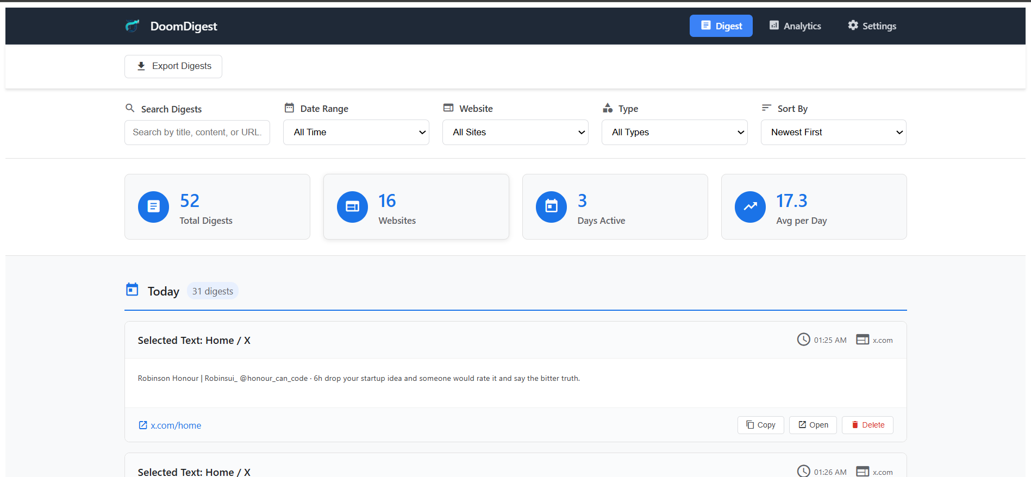Switch to the Analytics tab
Viewport: 1031px width, 477px height.
pyautogui.click(x=795, y=26)
